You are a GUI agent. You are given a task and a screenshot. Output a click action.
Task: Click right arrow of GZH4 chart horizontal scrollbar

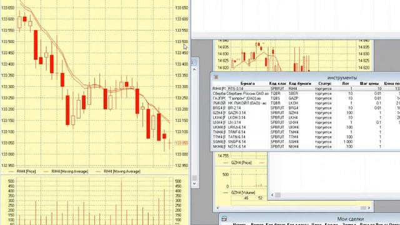pyautogui.click(x=369, y=208)
